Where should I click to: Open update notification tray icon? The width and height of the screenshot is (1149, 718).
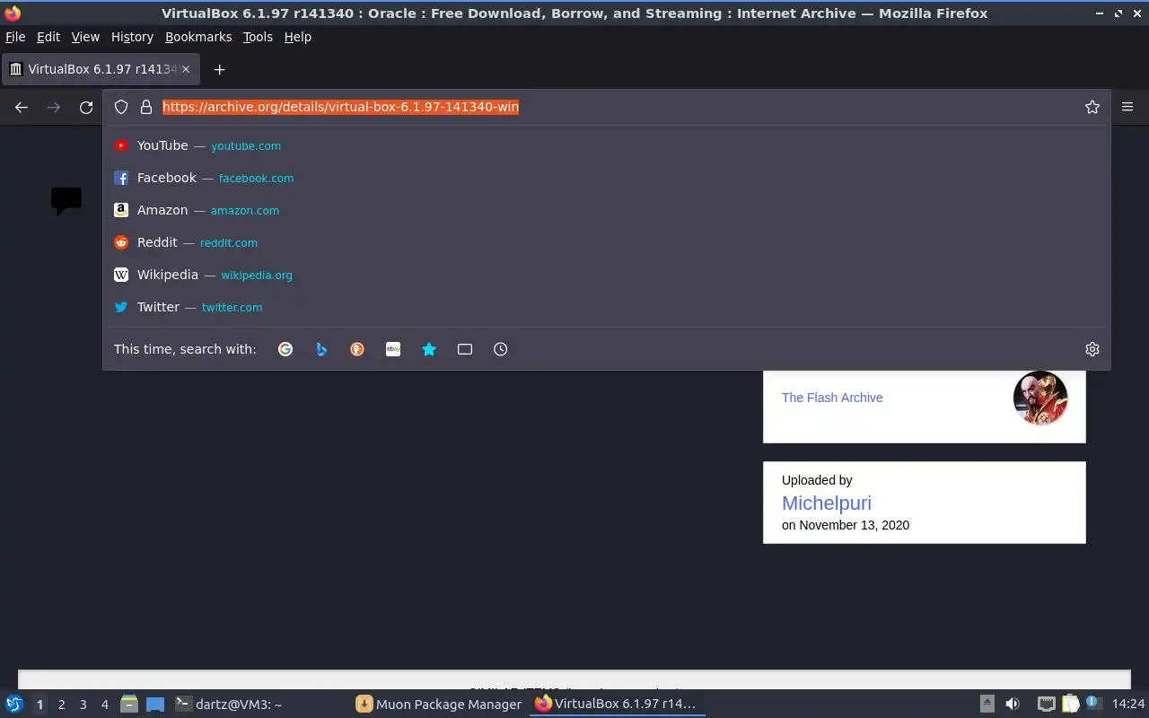tap(1093, 703)
